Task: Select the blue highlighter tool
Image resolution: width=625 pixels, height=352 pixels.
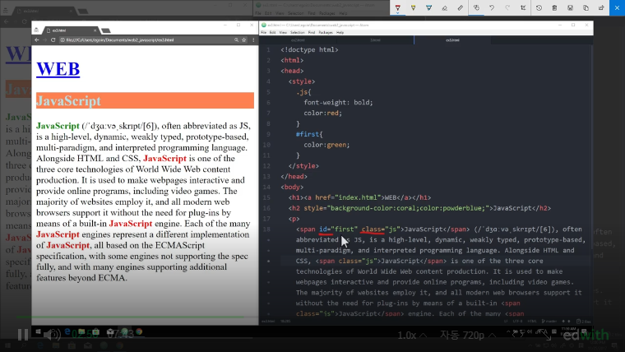Action: pos(429,8)
